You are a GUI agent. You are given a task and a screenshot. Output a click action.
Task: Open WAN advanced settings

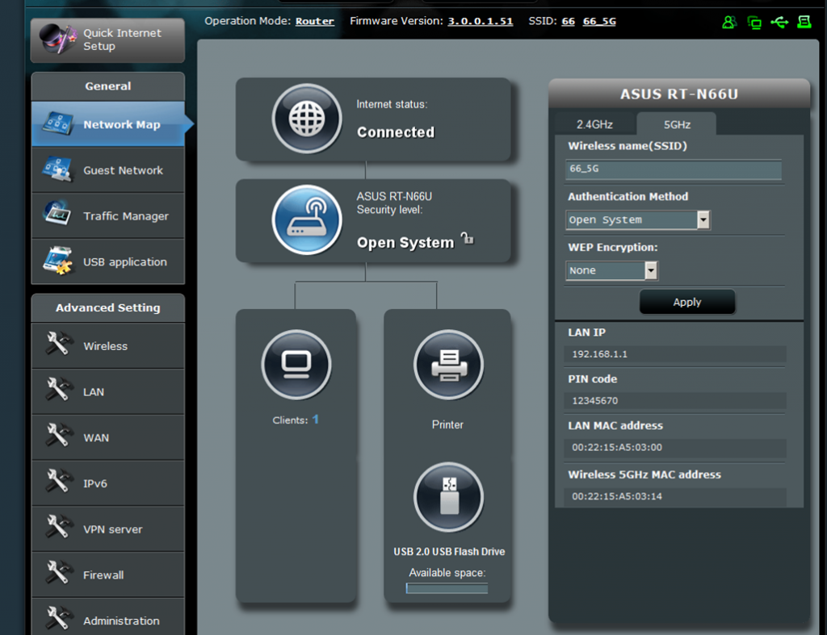point(108,437)
